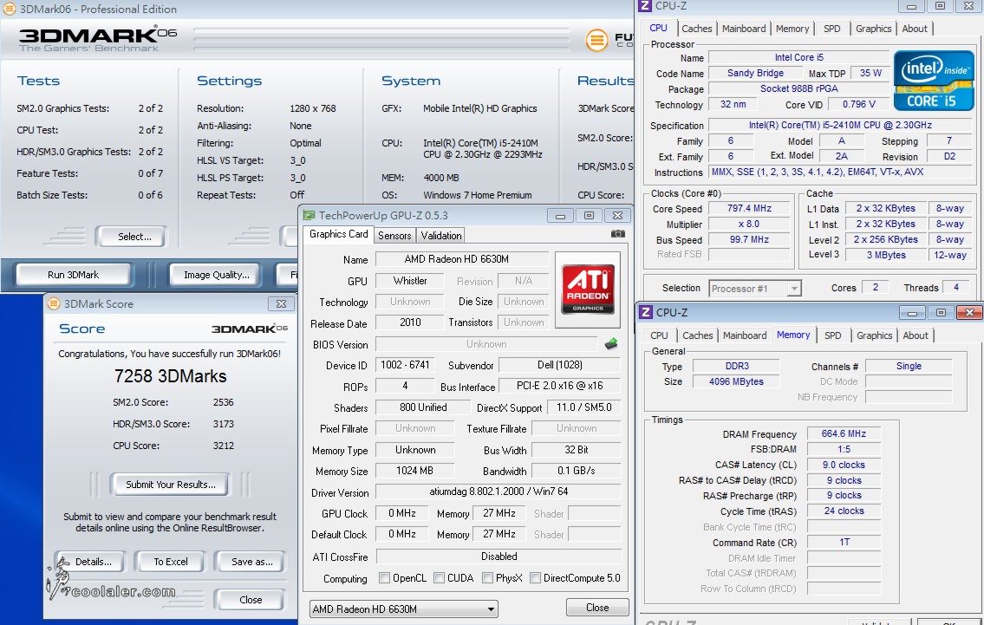Open Caches tab in upper CPU-Z window

(x=696, y=29)
